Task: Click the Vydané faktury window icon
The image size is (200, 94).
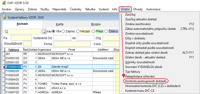Action: click(5, 18)
